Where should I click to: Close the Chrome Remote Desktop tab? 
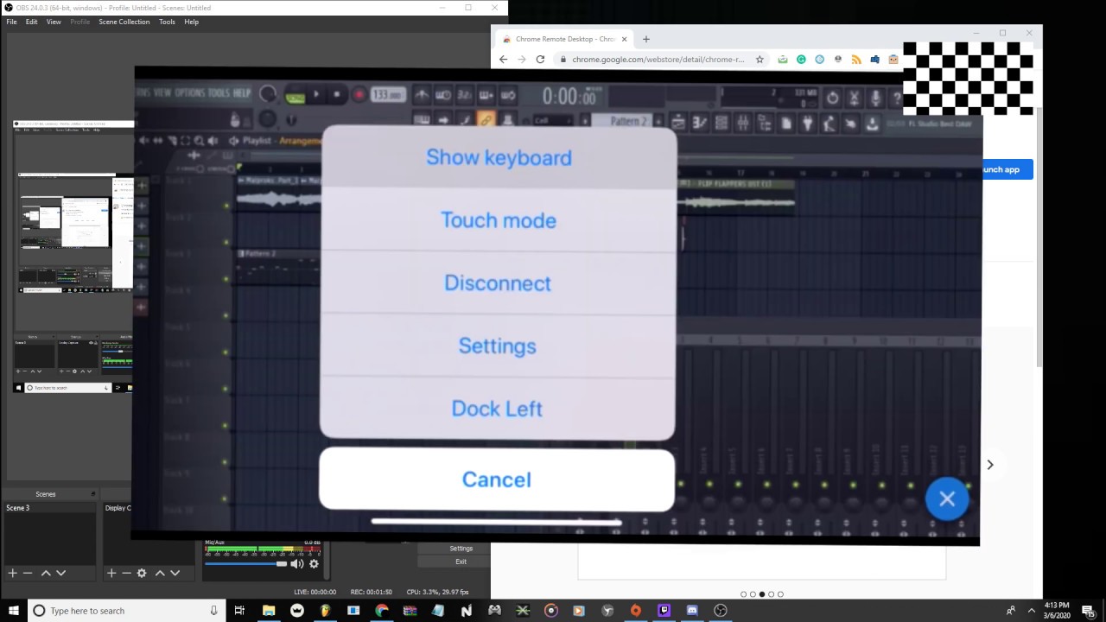tap(624, 39)
